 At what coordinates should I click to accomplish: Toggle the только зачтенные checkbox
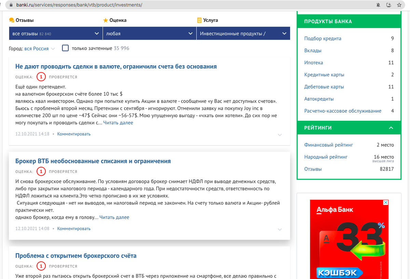(65, 48)
